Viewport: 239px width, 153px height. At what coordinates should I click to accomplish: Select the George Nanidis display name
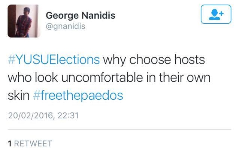pyautogui.click(x=81, y=15)
